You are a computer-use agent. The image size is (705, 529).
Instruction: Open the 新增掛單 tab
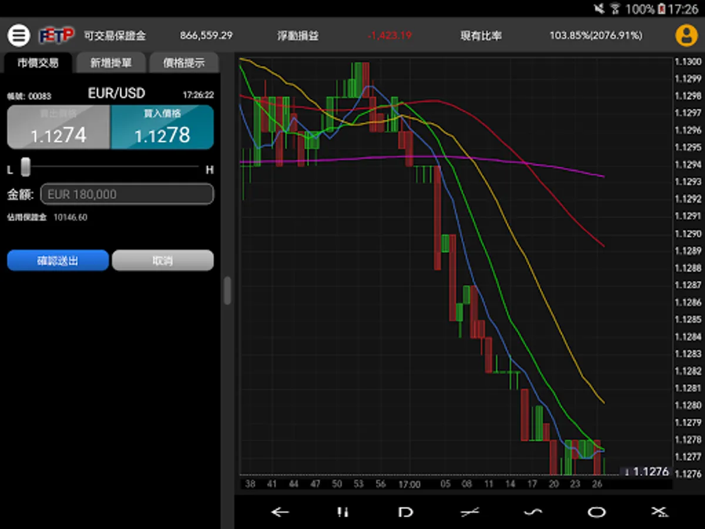(110, 63)
